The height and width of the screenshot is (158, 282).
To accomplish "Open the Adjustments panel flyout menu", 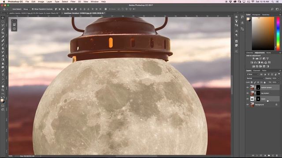I will [280, 53].
